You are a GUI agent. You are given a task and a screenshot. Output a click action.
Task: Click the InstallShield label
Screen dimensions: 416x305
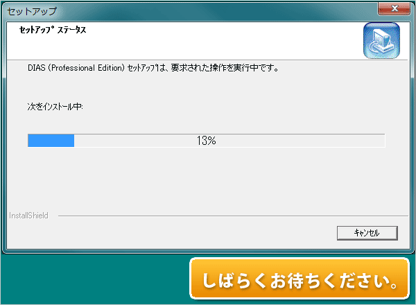pyautogui.click(x=28, y=216)
